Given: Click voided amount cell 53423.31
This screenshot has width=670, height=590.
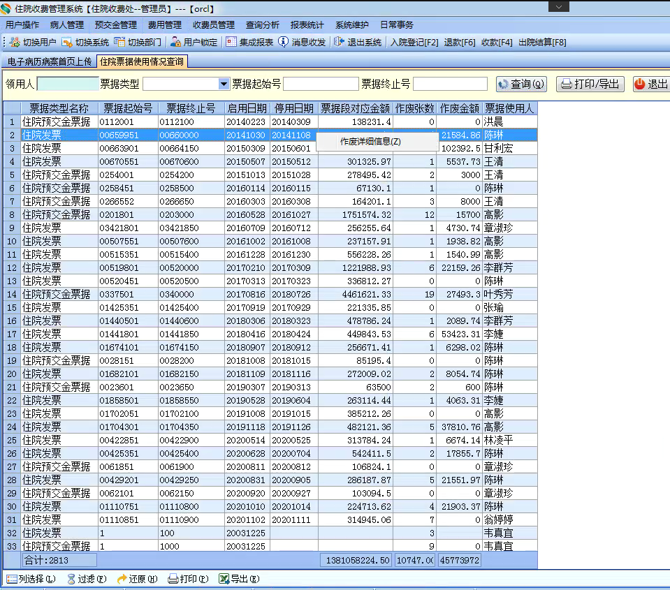Looking at the screenshot, I should click(x=460, y=334).
